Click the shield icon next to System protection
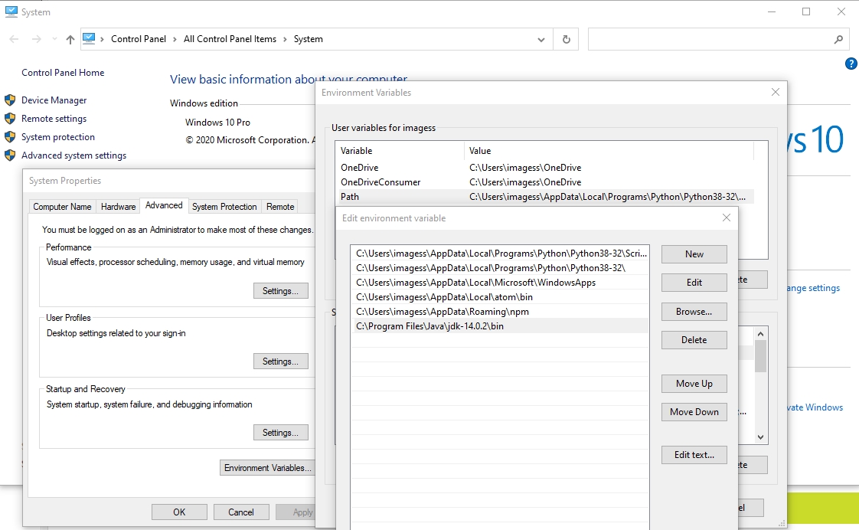This screenshot has width=859, height=530. tap(10, 137)
